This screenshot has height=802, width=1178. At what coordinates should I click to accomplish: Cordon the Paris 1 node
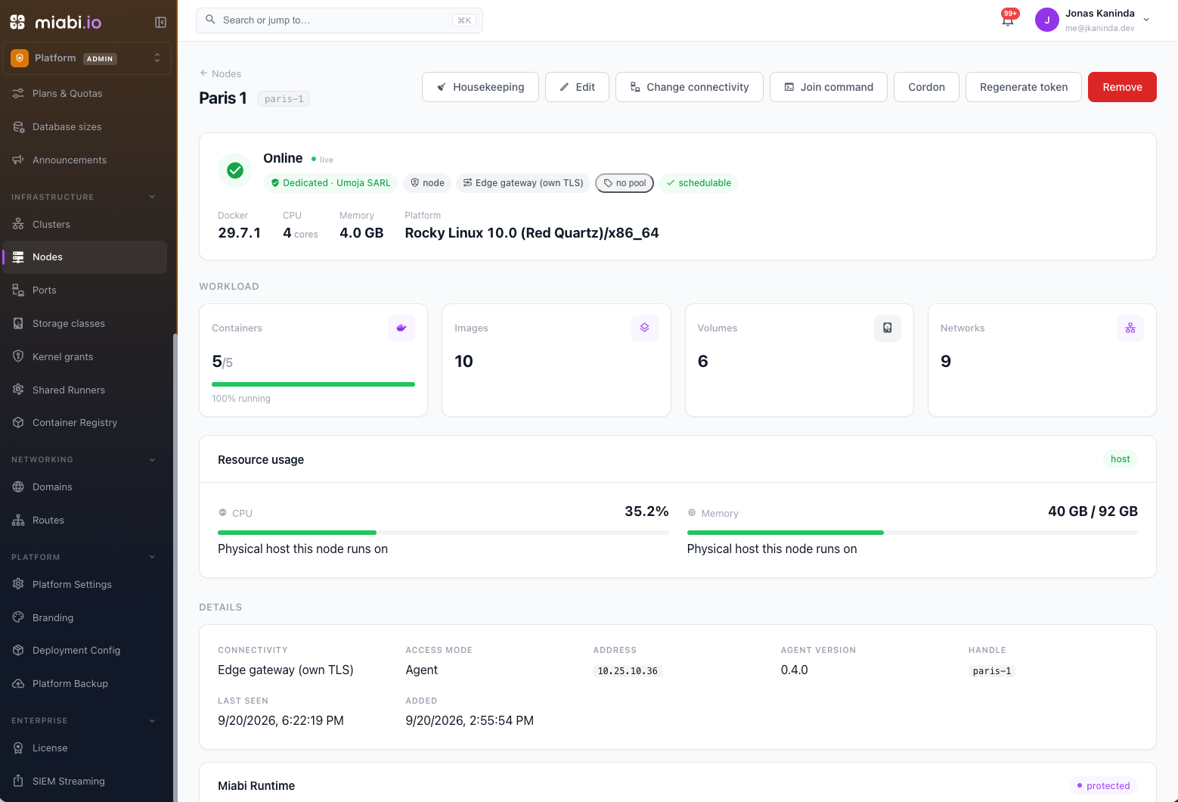926,87
